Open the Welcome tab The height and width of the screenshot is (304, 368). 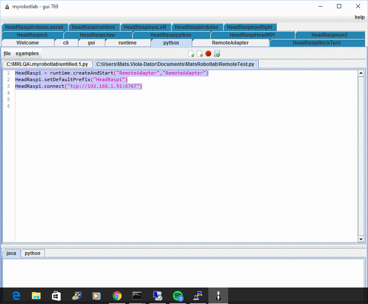(28, 43)
